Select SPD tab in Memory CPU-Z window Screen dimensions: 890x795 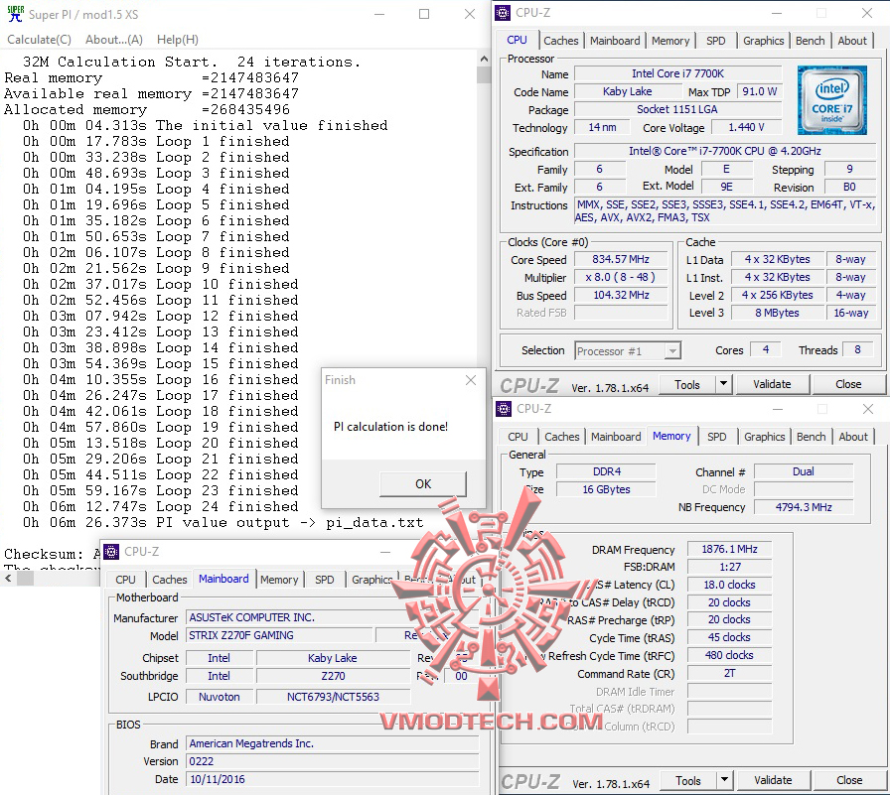click(716, 437)
